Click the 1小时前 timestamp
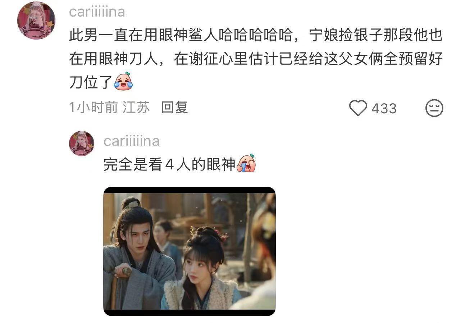This screenshot has width=461, height=323. click(93, 108)
